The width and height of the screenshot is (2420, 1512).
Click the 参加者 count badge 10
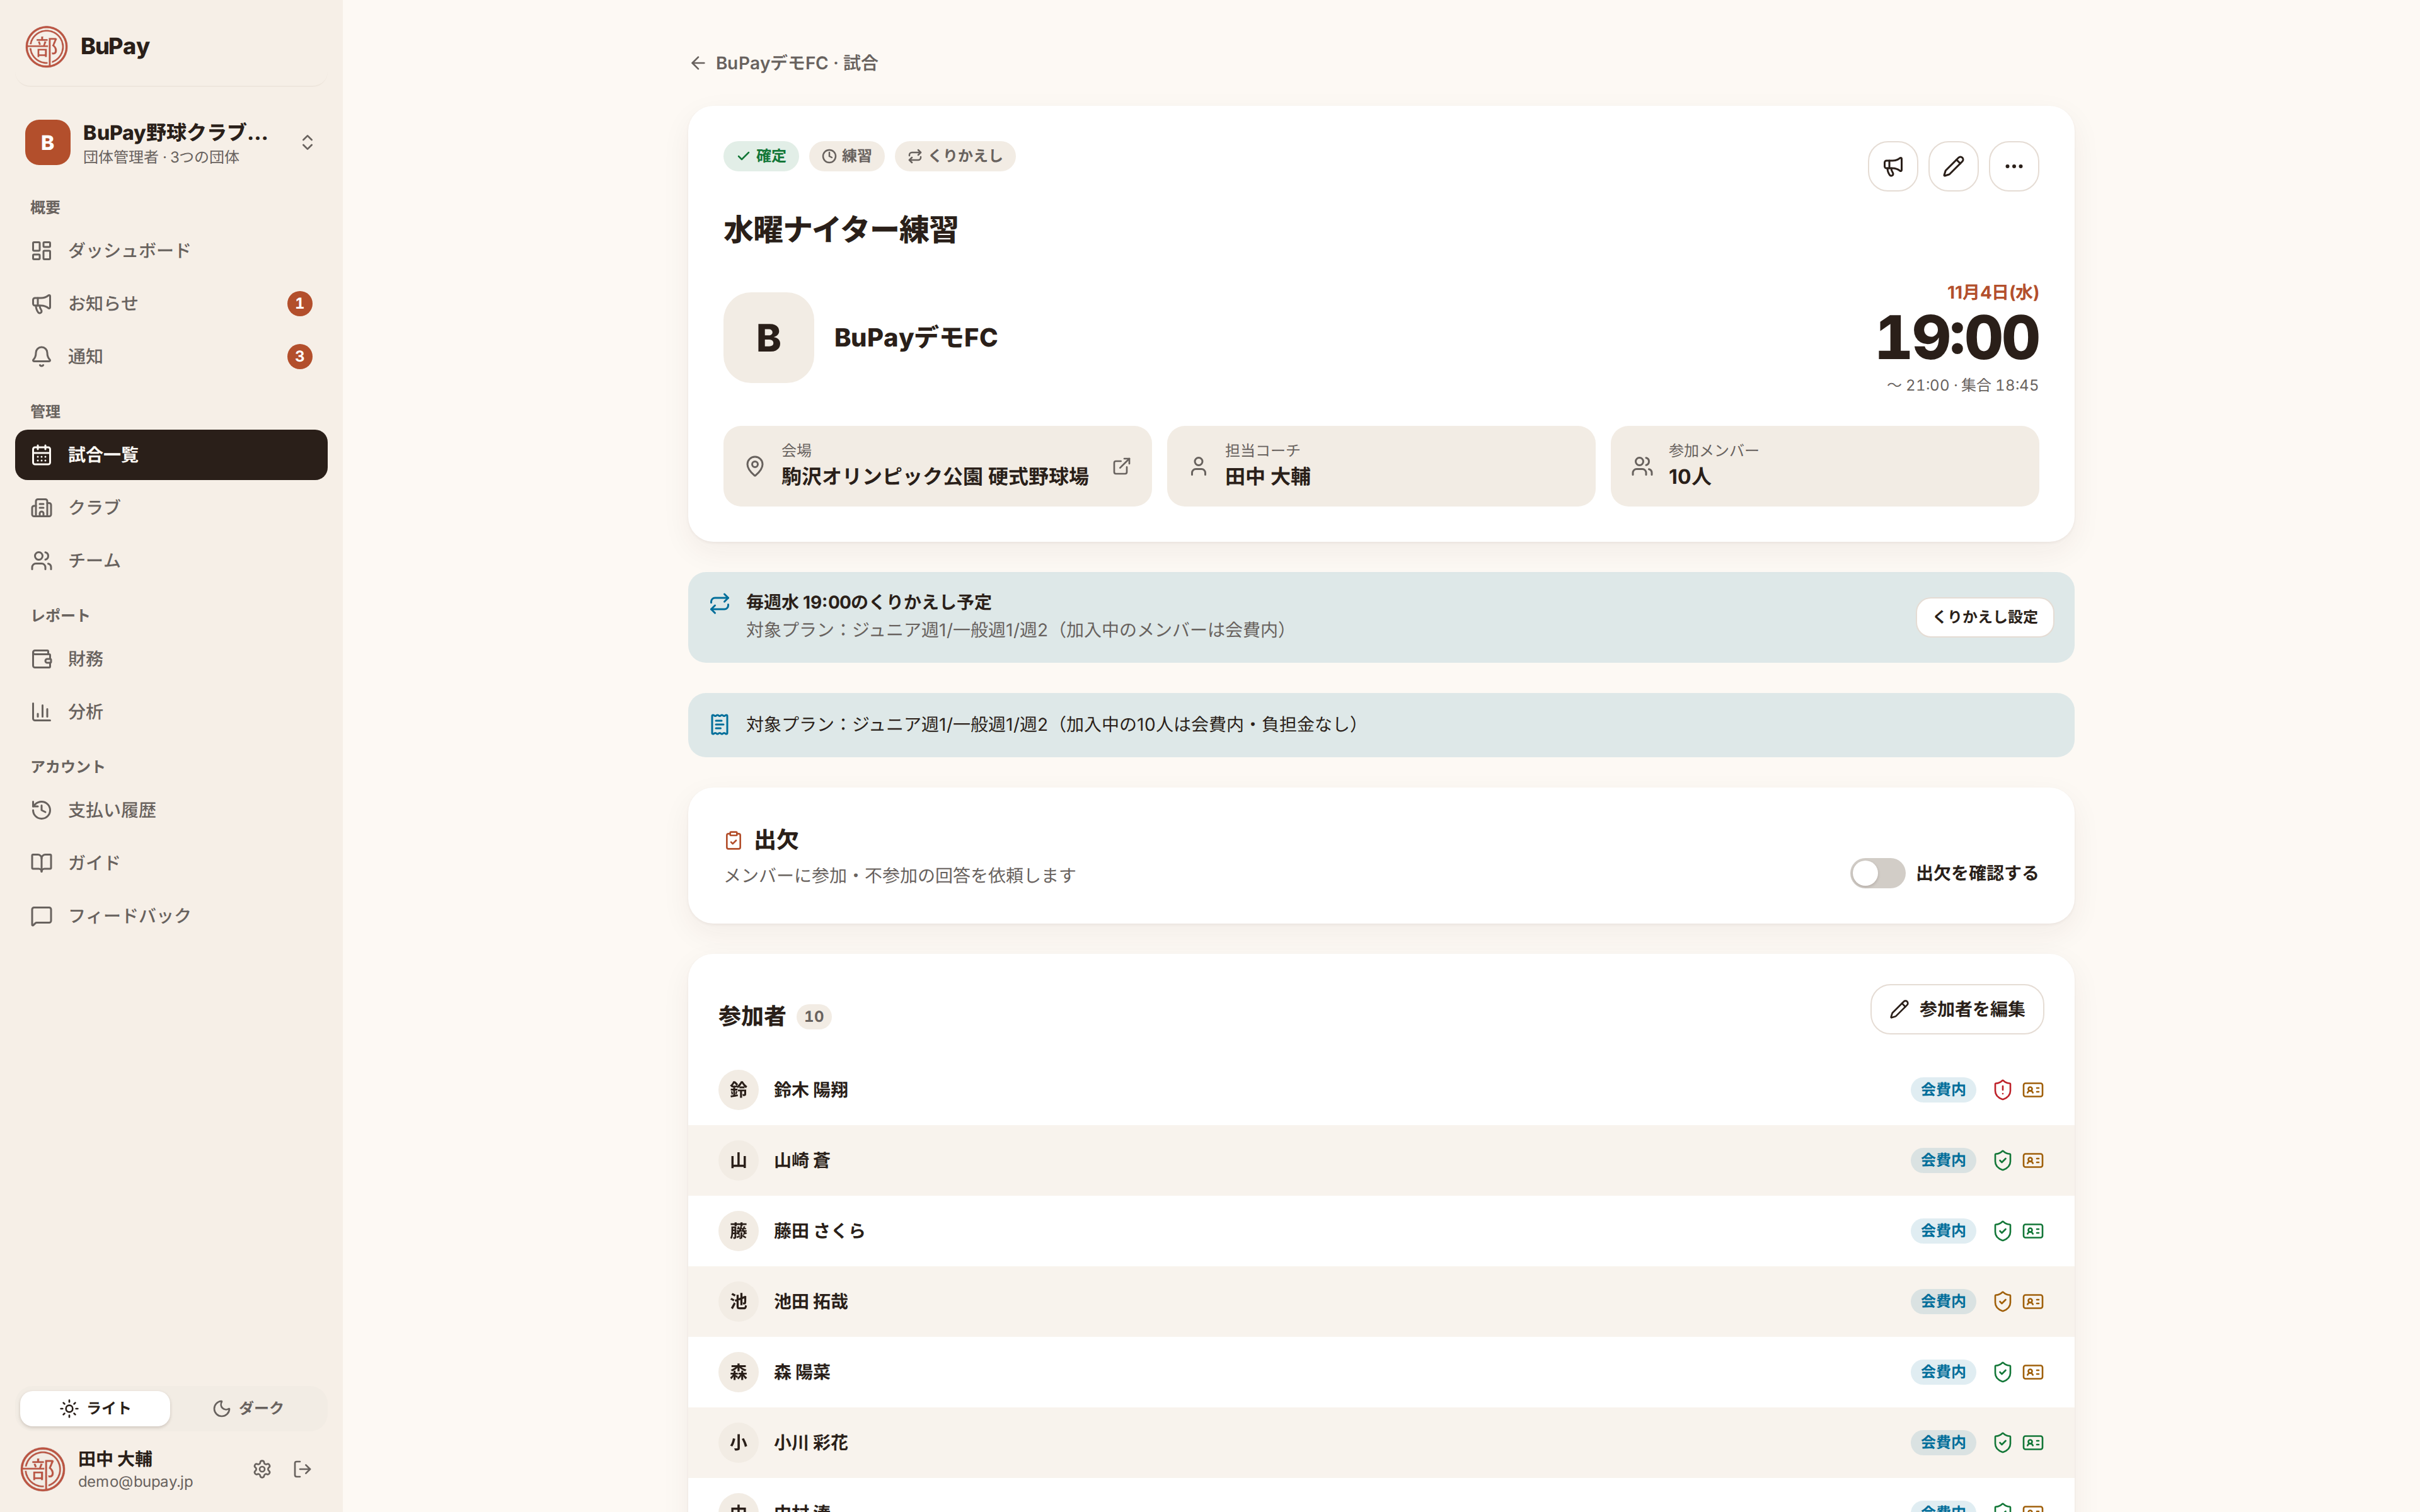pos(814,1016)
